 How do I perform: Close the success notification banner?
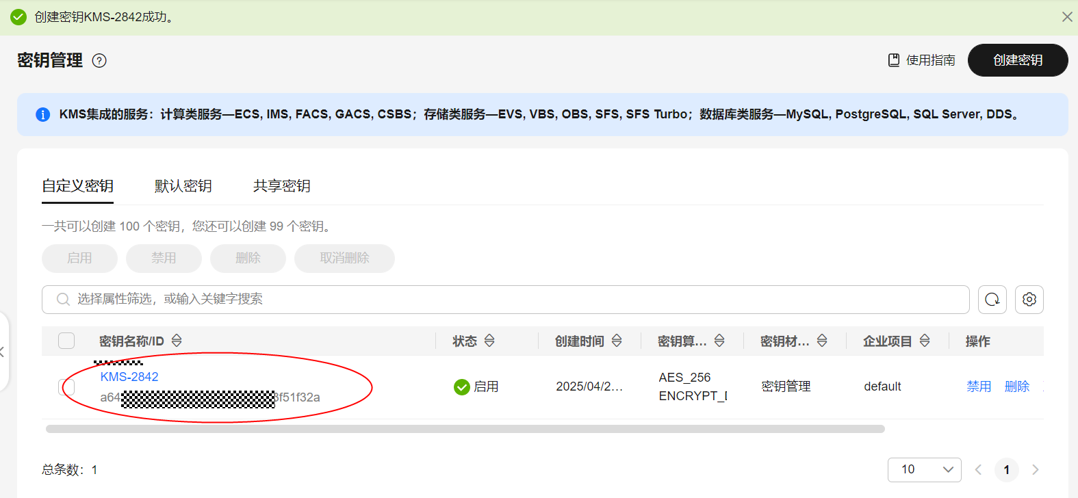tap(1066, 17)
